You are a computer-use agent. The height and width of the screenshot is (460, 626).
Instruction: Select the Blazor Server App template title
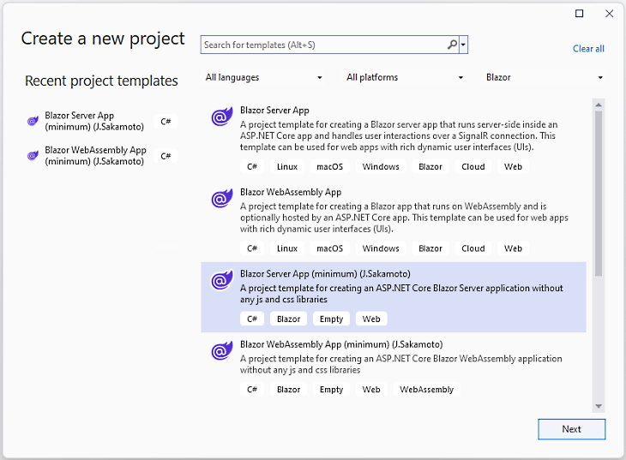(x=274, y=111)
